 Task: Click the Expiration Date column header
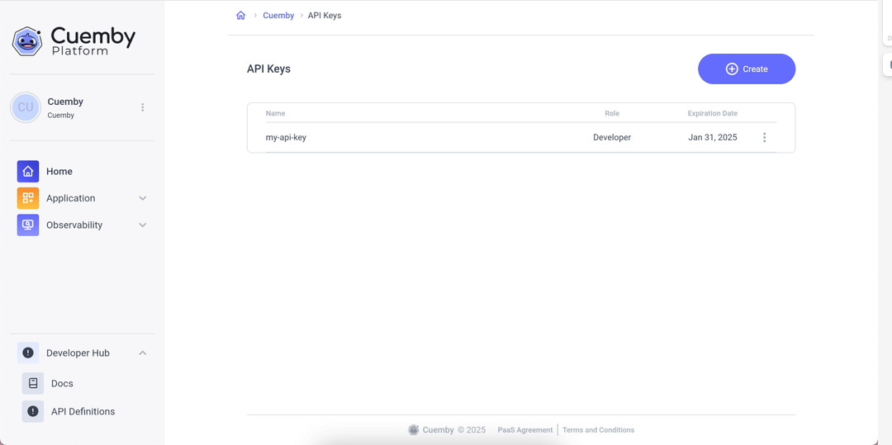point(712,113)
